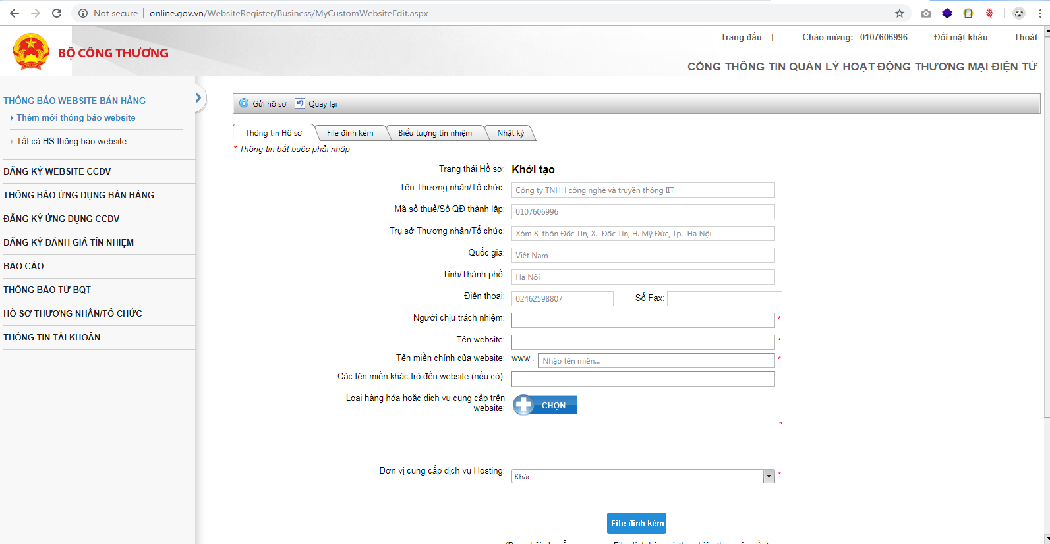This screenshot has height=544, width=1050.
Task: Open the browser three-dot menu
Action: (x=1040, y=13)
